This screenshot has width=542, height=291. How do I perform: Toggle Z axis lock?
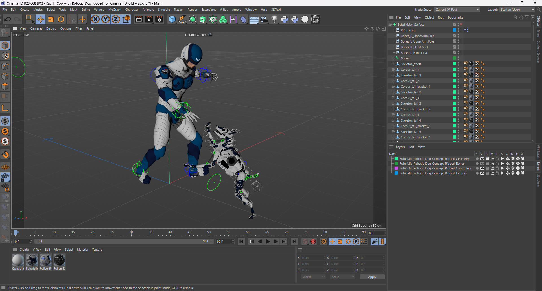click(x=116, y=19)
